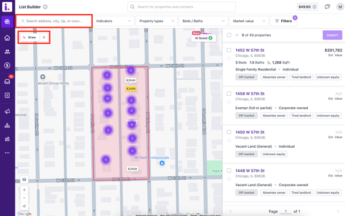The width and height of the screenshot is (345, 216).
Task: Click the map layers icon
Action: (24, 179)
